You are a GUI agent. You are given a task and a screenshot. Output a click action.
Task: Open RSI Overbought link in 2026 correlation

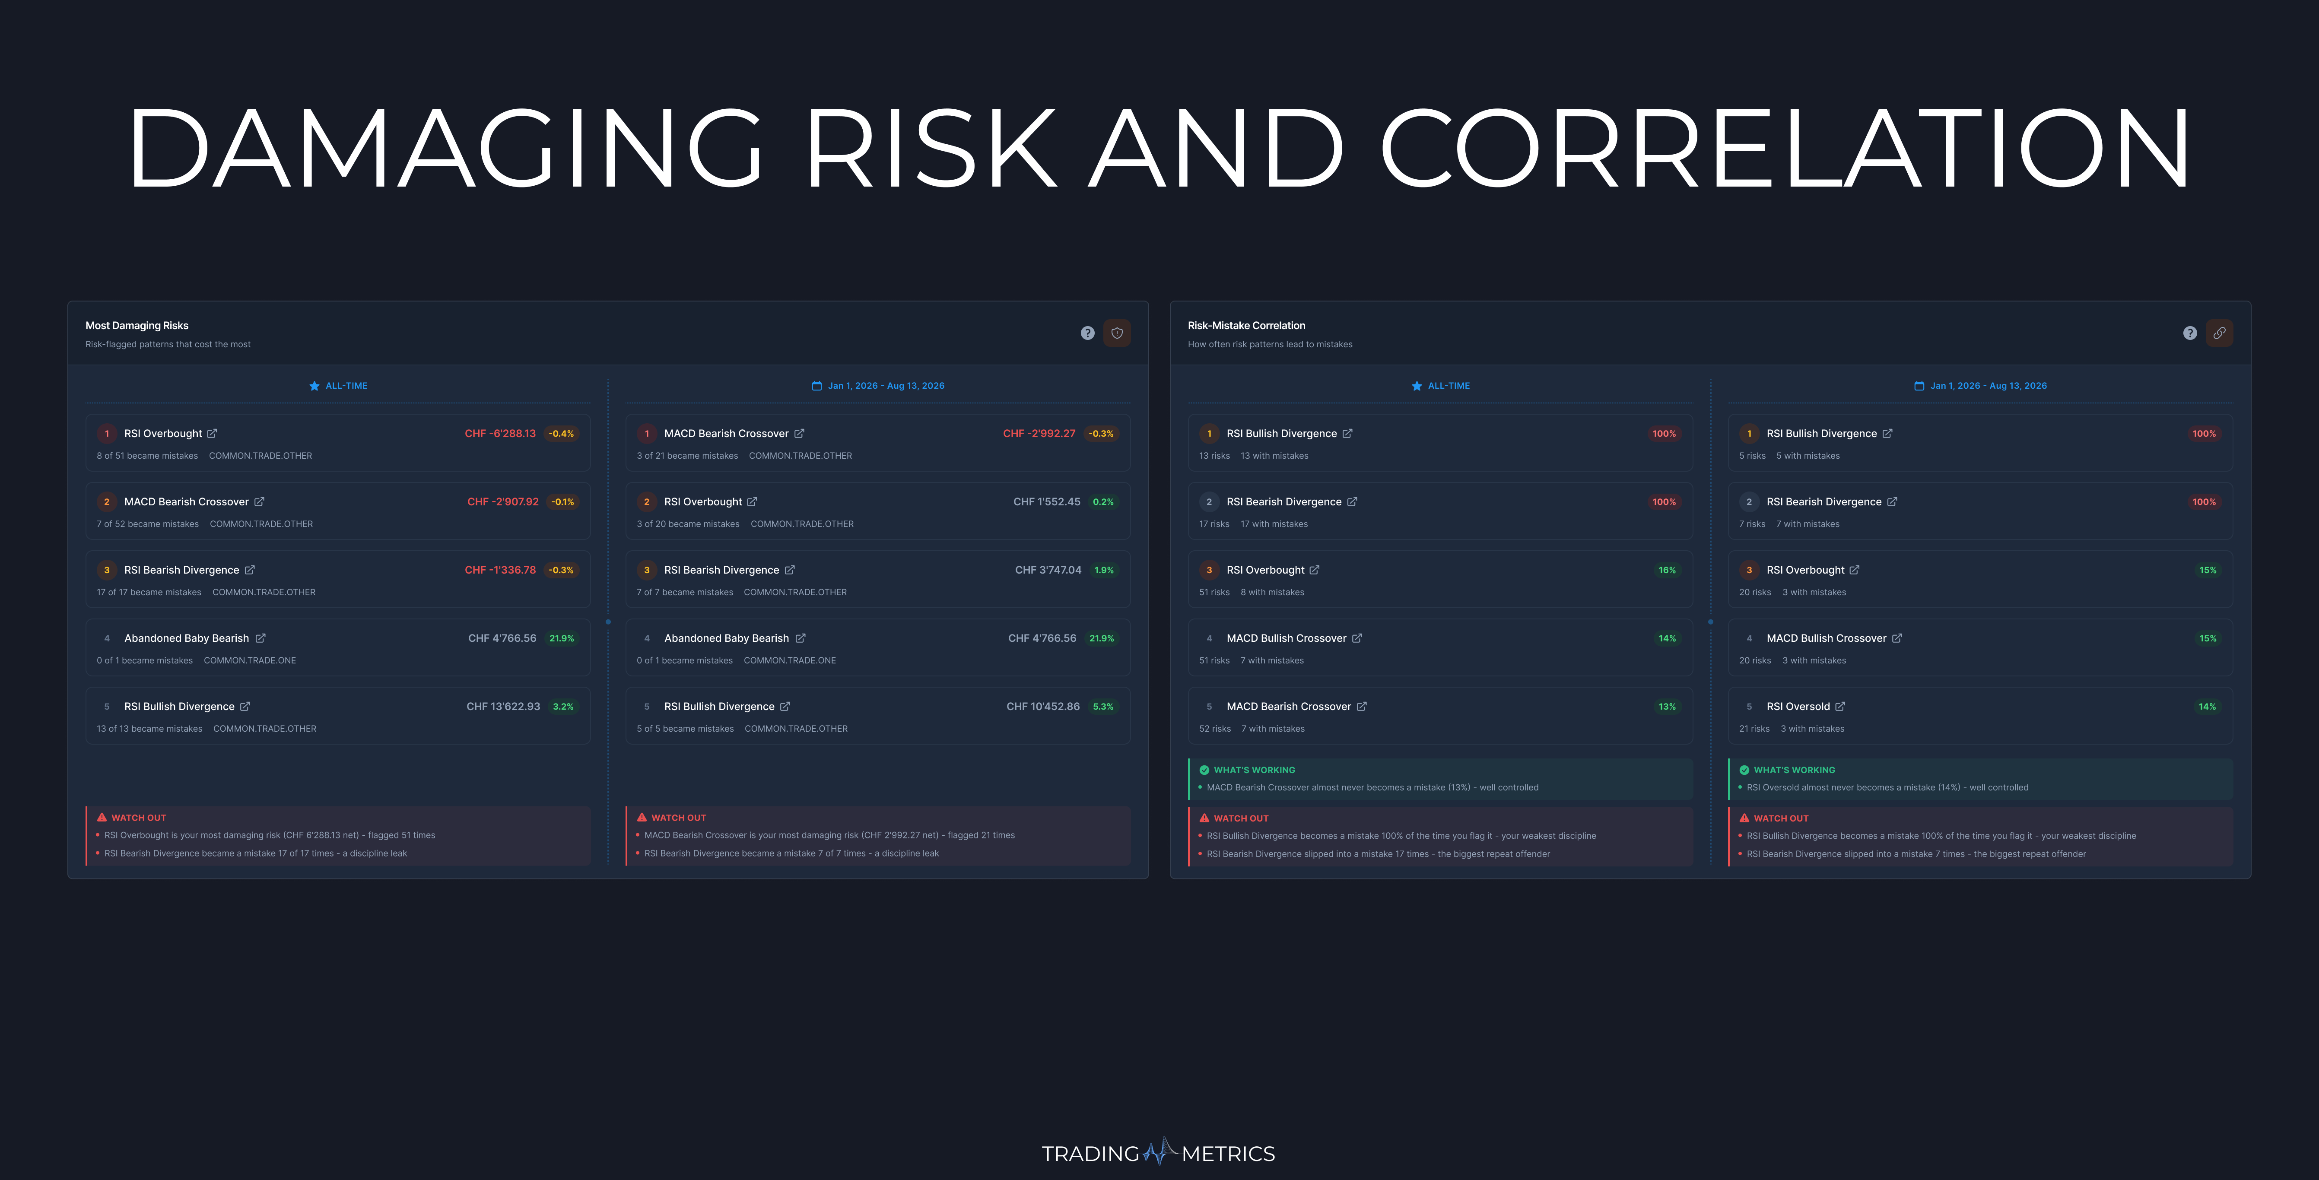(1855, 571)
